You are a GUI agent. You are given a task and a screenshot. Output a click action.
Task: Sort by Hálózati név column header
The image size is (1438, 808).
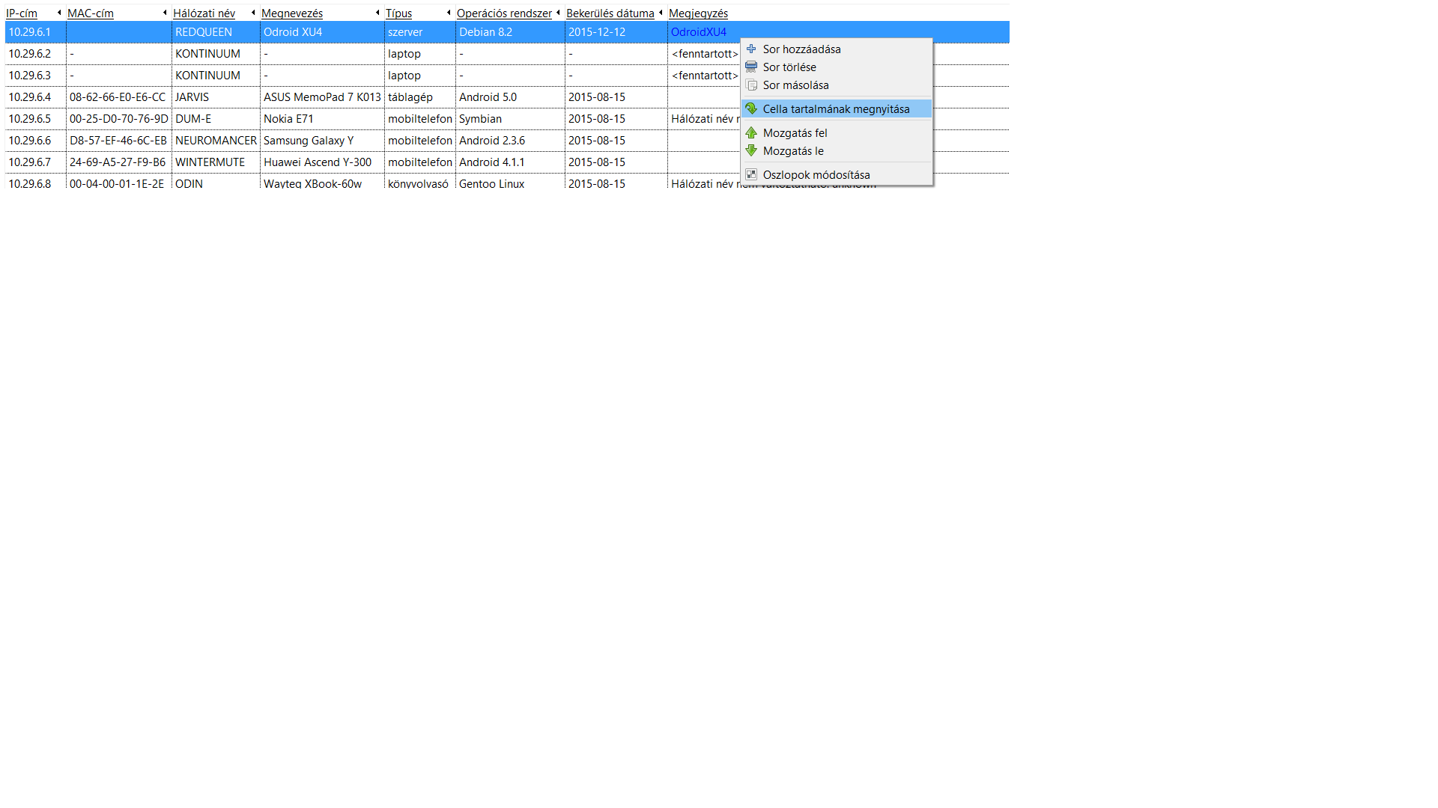coord(204,13)
